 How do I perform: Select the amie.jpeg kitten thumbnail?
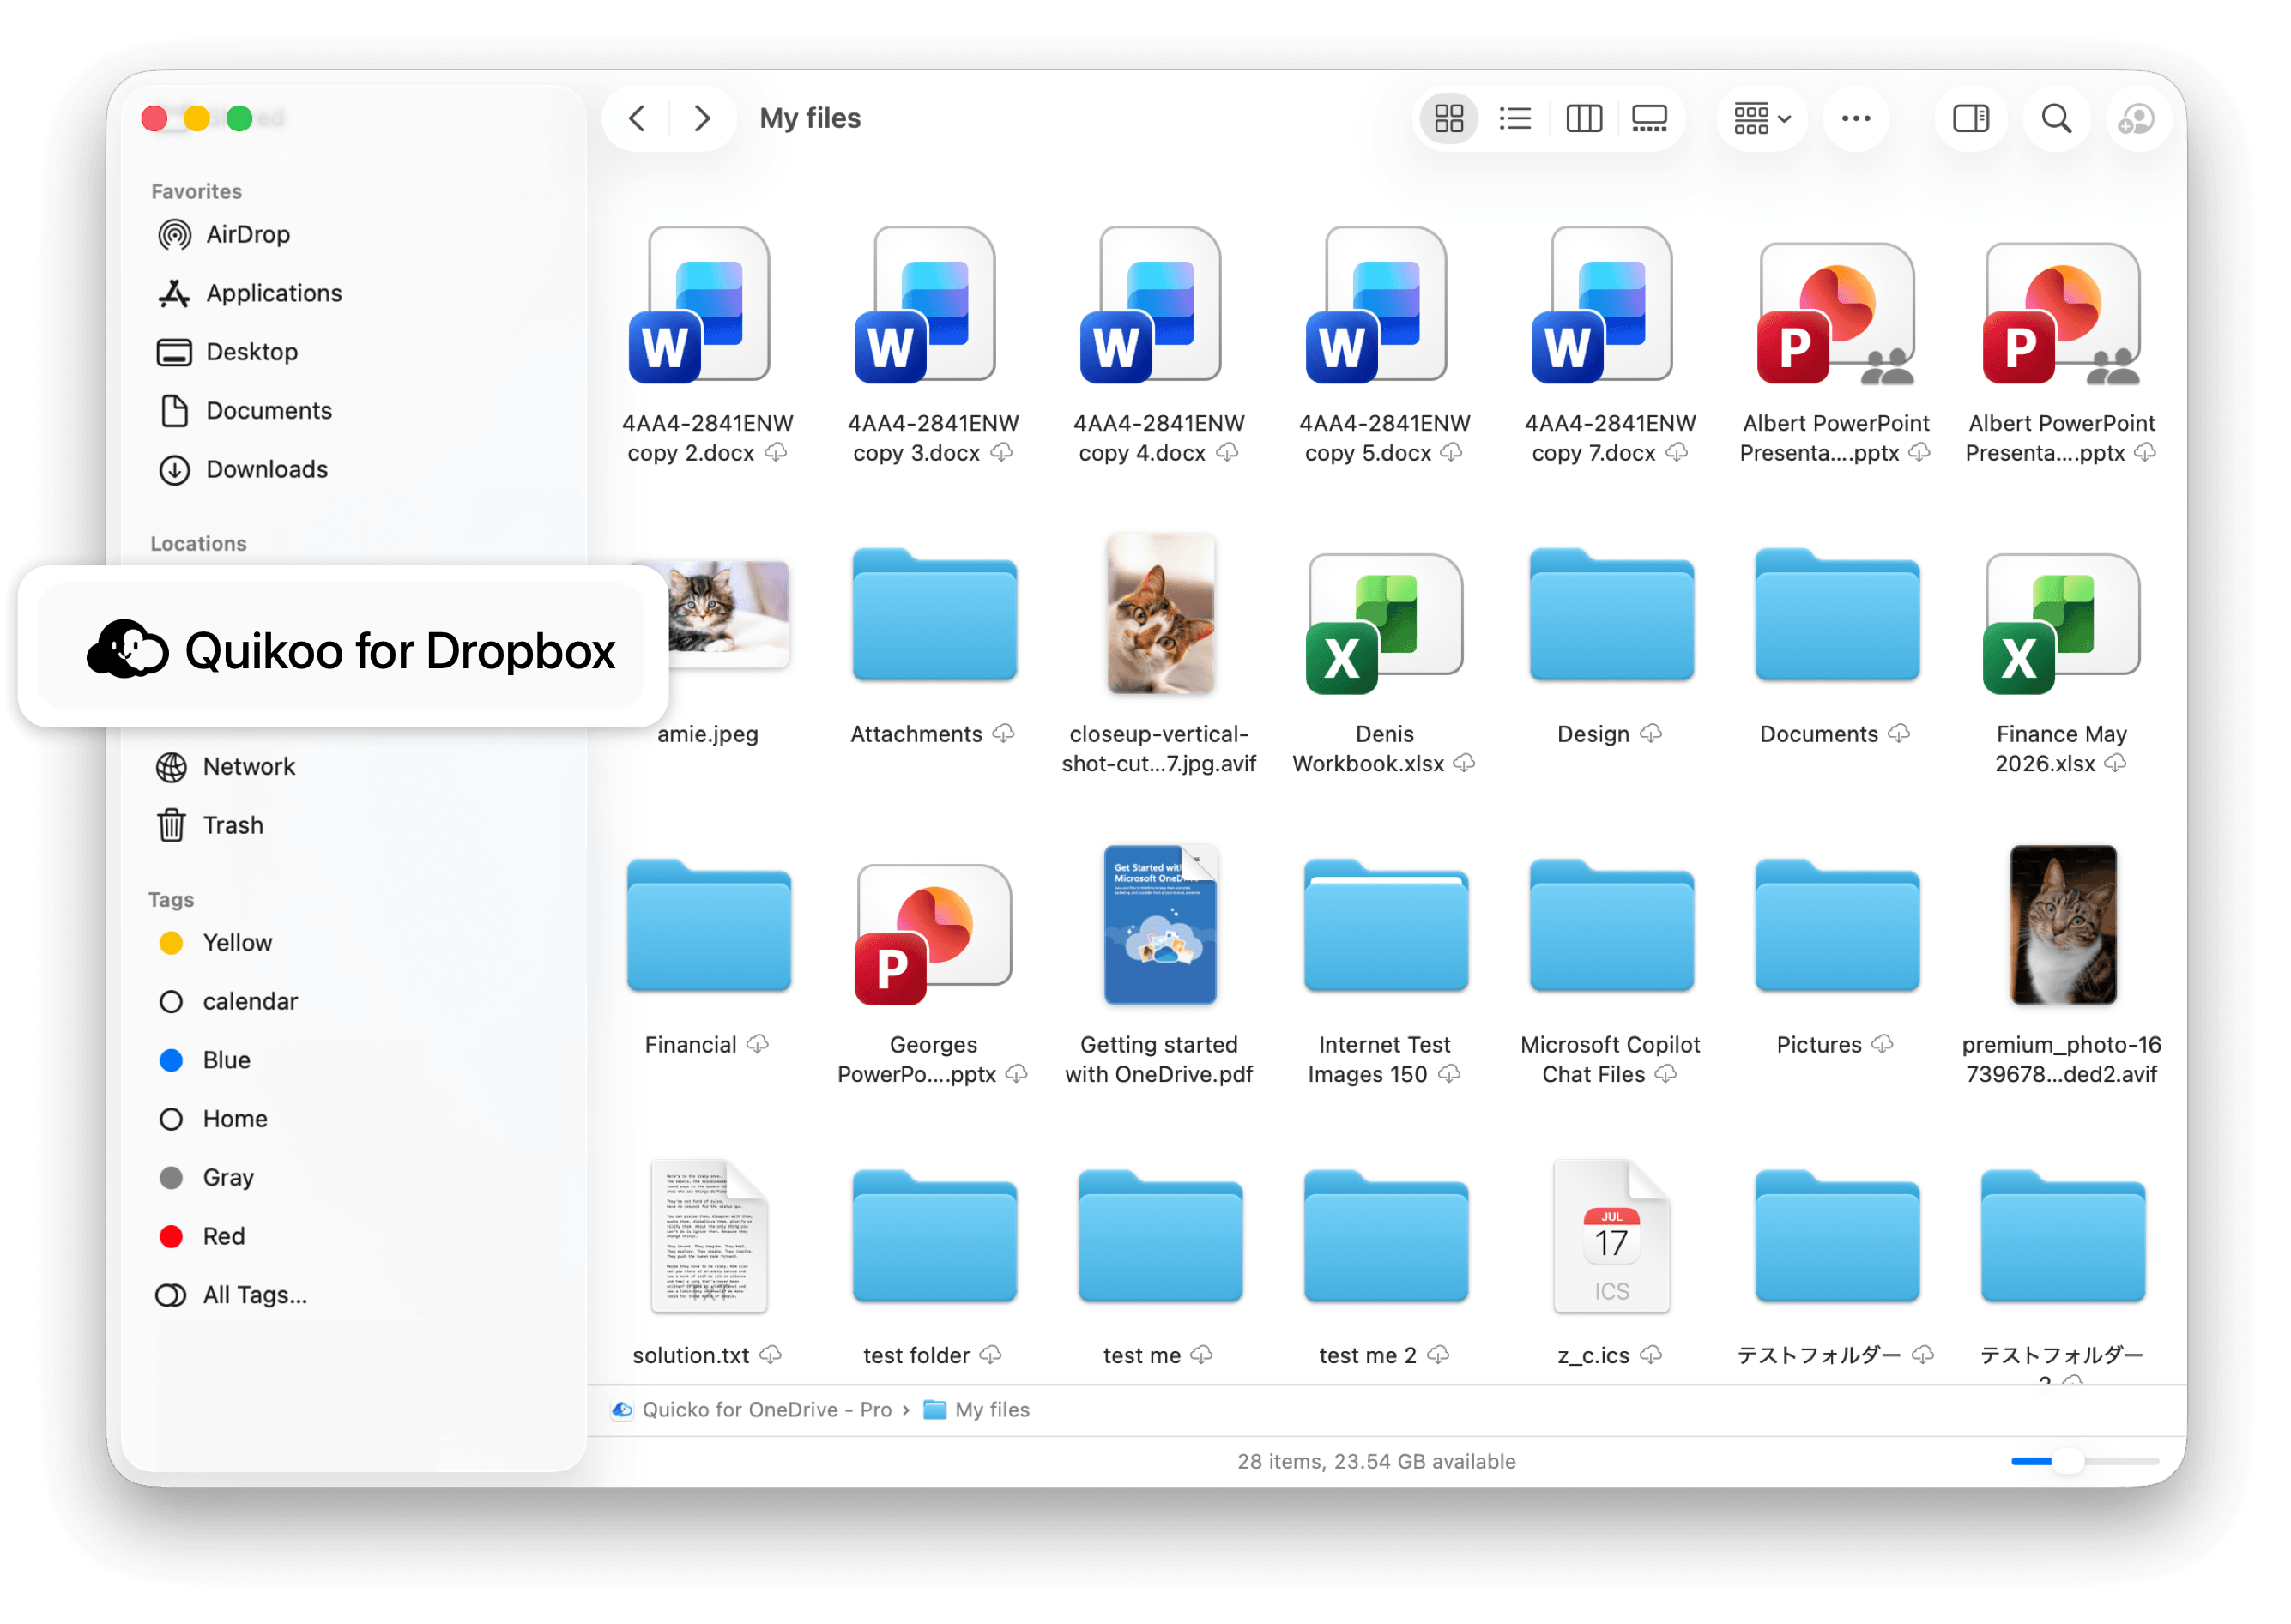tap(730, 614)
